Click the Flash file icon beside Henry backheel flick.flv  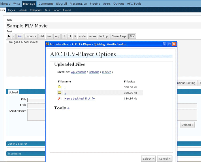pyautogui.click(x=59, y=98)
